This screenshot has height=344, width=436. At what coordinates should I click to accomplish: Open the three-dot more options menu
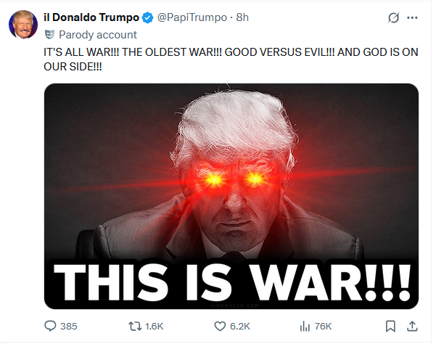pos(412,17)
